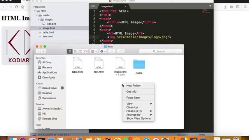Click Tab Size 4 in status bar

pos(182,135)
